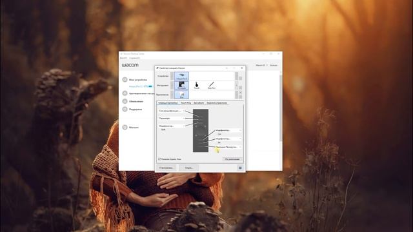
Task: Select the Touch tool icon
Action: coord(196,85)
